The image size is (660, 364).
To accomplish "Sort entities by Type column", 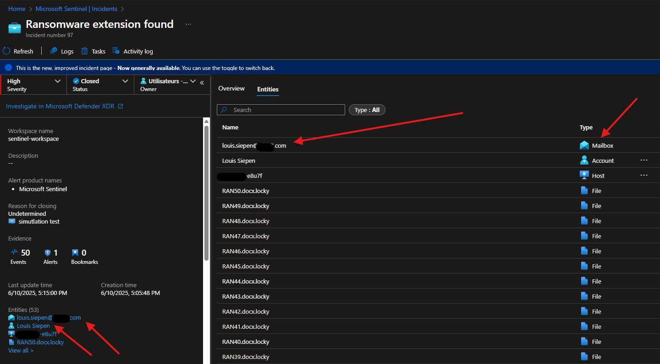I will pos(586,127).
